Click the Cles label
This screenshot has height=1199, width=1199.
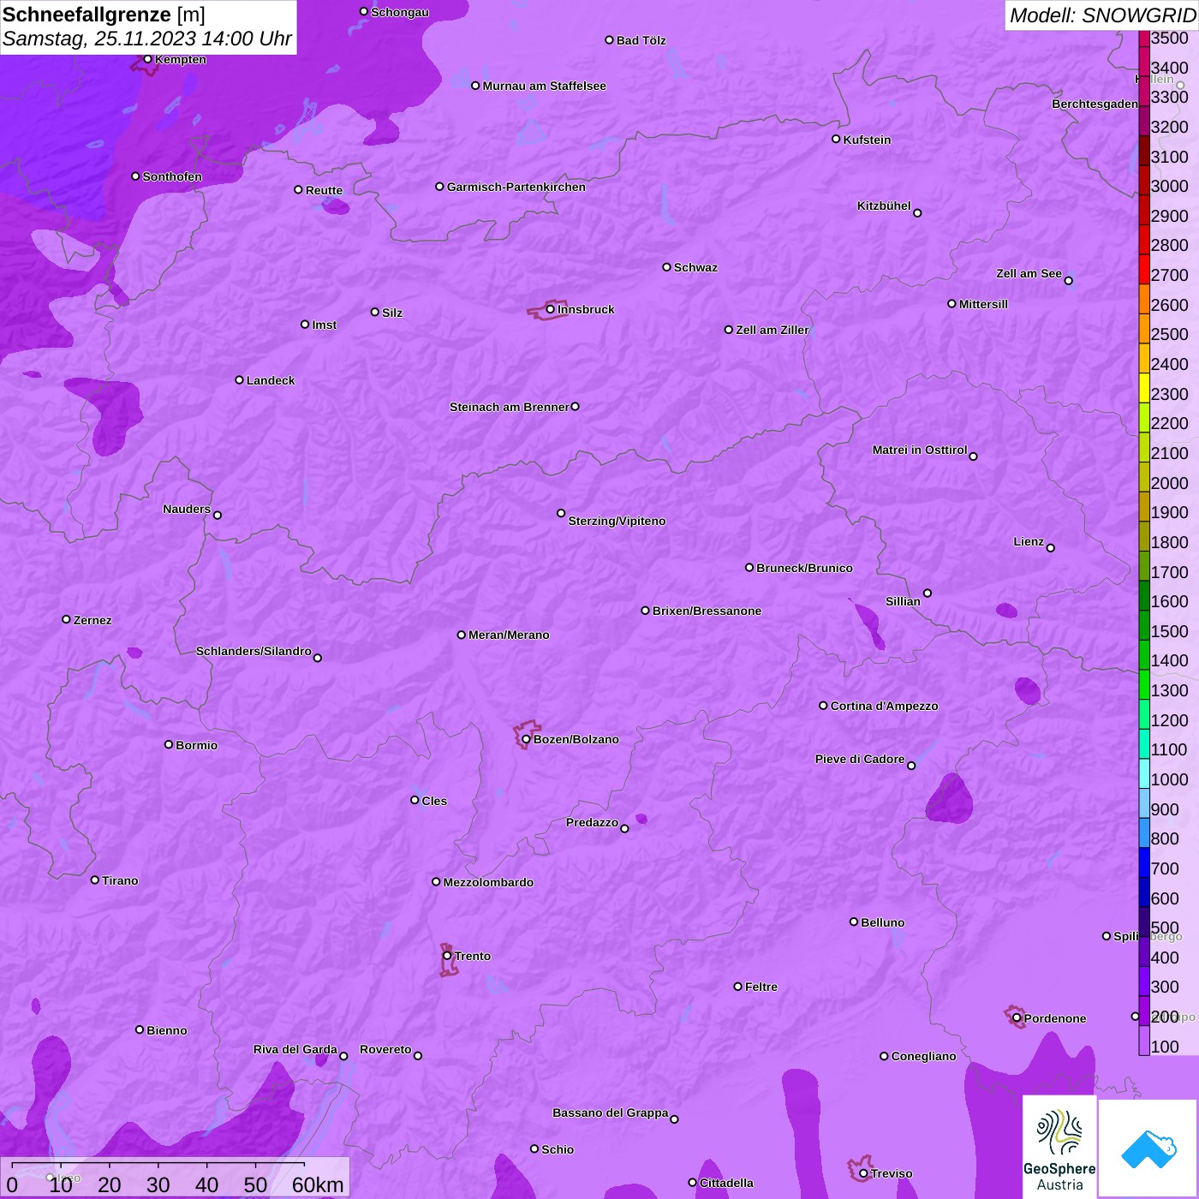434,801
